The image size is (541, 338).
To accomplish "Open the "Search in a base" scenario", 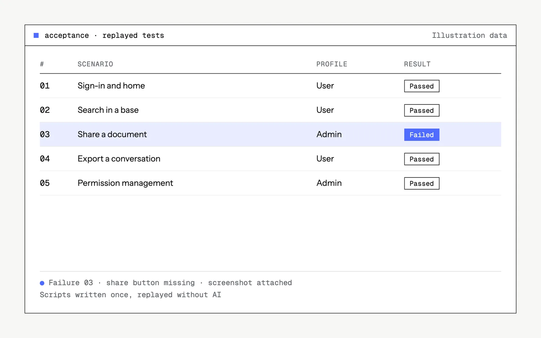I will (108, 110).
